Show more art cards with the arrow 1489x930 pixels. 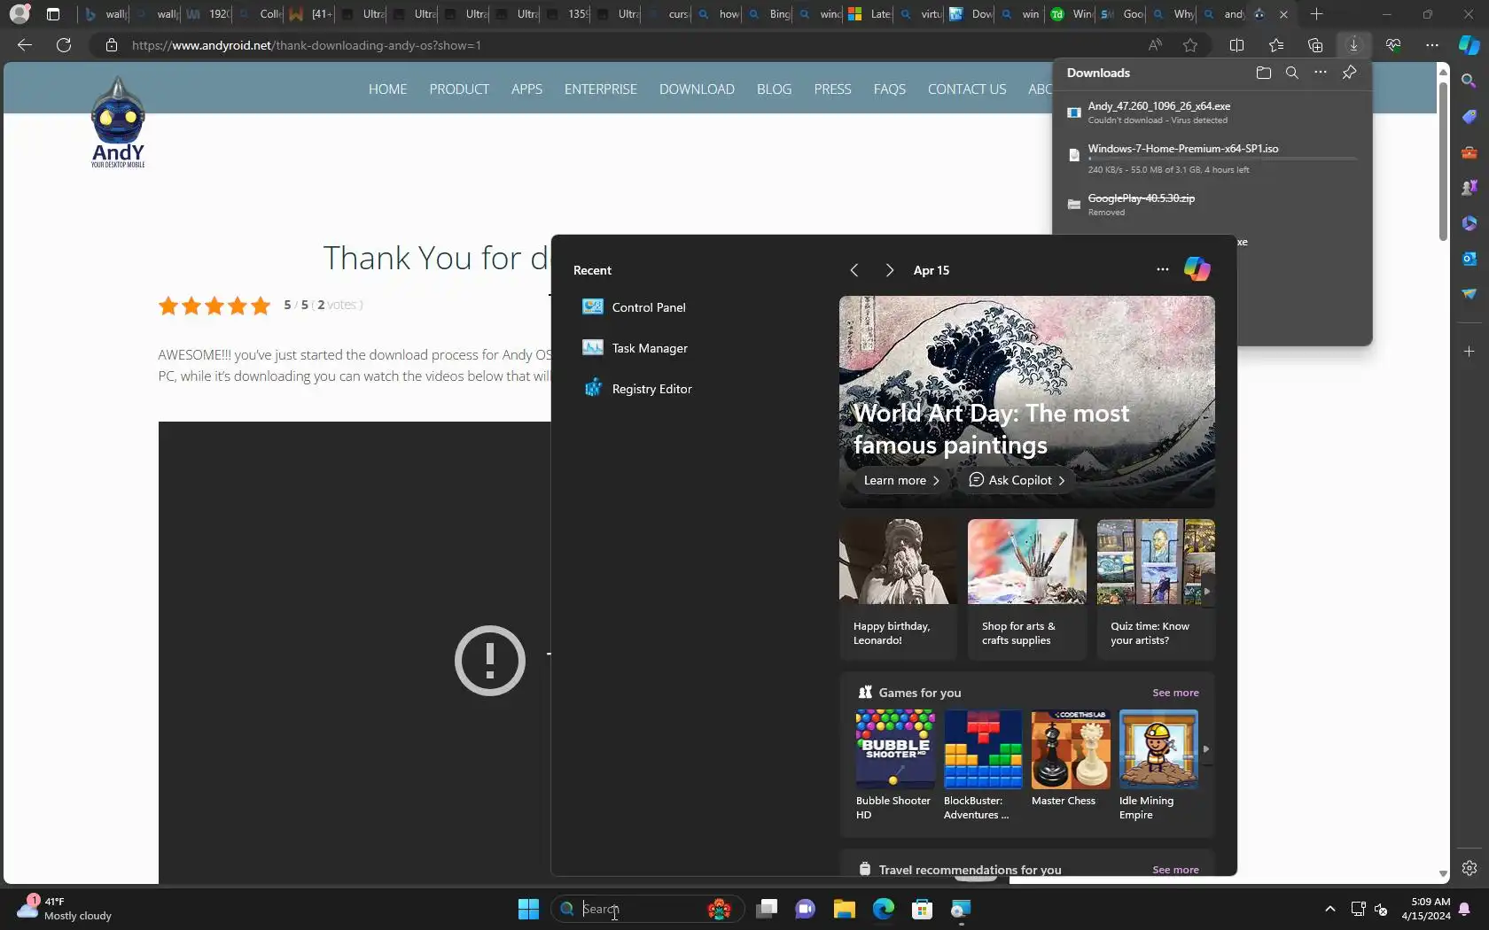[1206, 591]
